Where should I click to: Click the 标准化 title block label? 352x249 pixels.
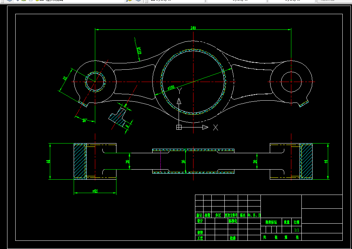[233, 221]
